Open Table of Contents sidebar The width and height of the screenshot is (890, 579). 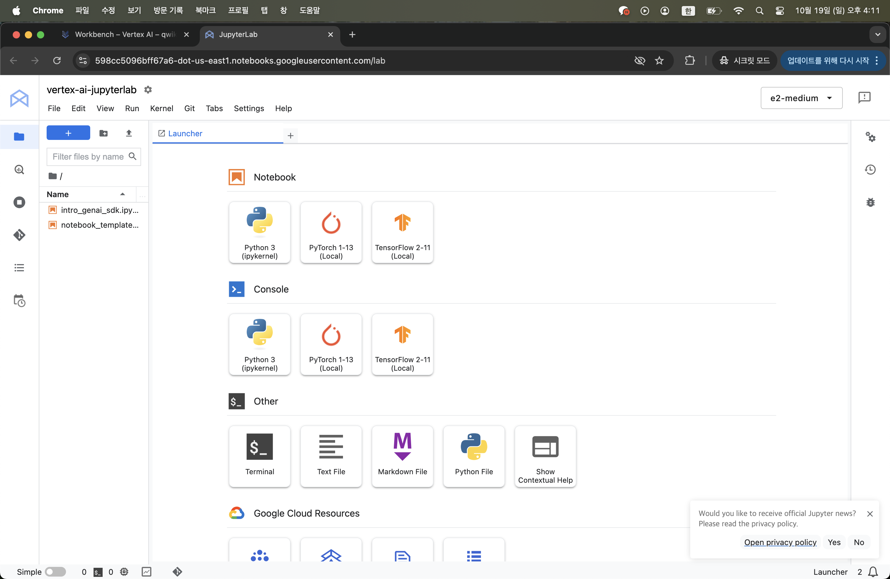(x=19, y=268)
